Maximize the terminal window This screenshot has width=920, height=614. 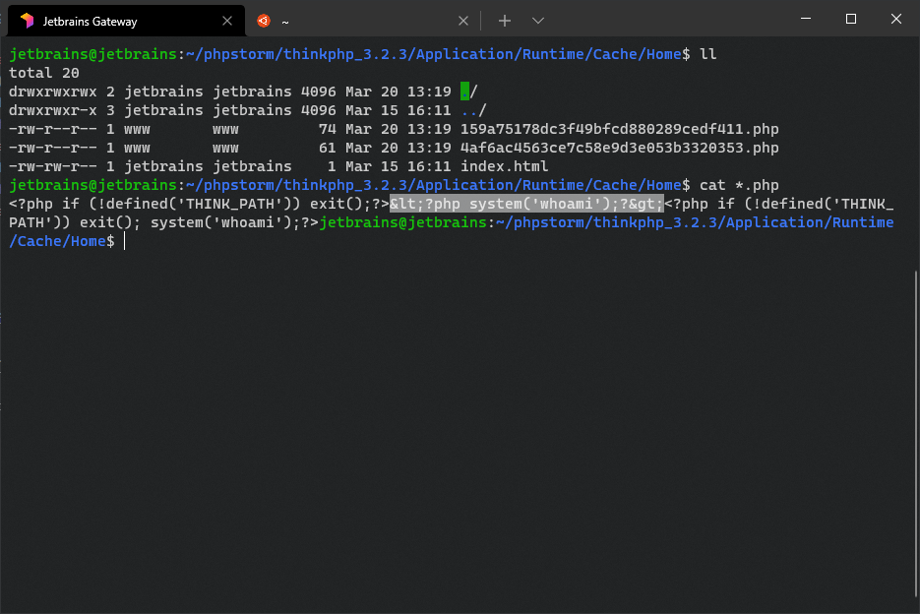coord(851,19)
